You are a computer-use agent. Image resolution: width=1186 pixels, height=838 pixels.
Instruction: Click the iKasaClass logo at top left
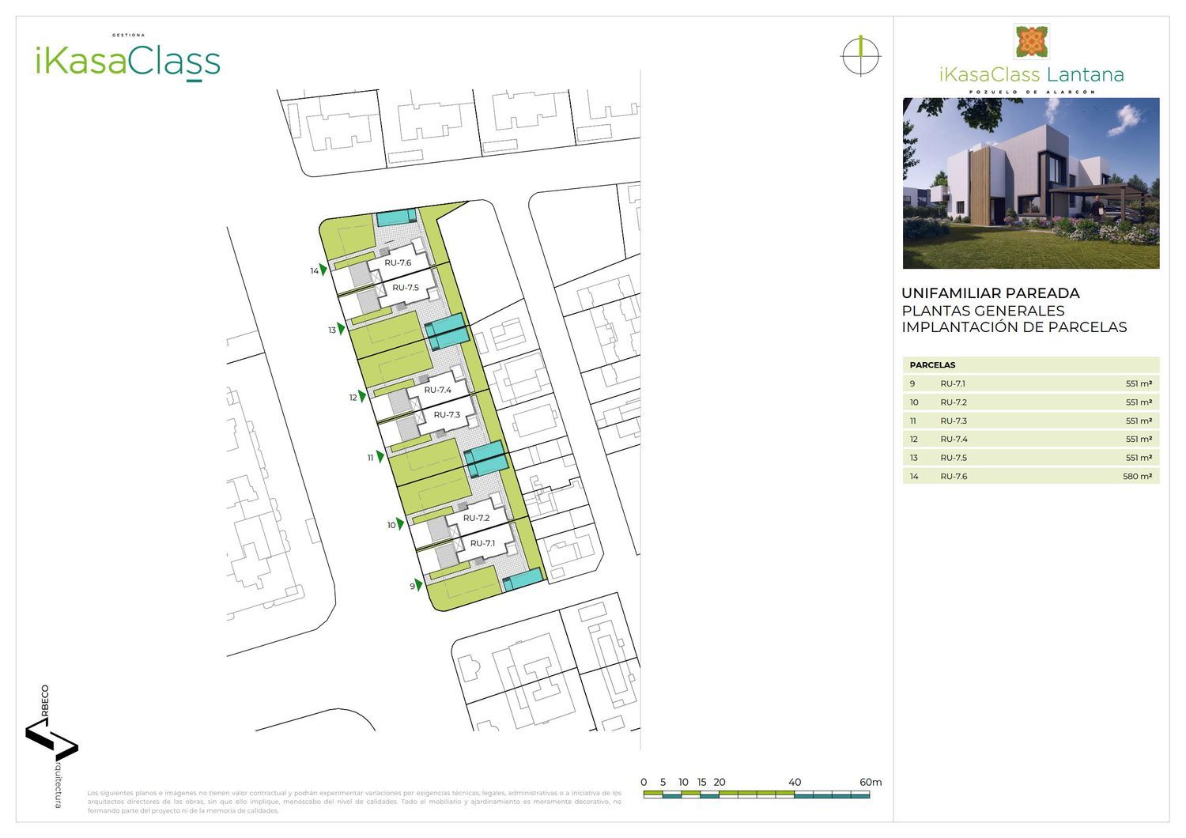coord(127,60)
